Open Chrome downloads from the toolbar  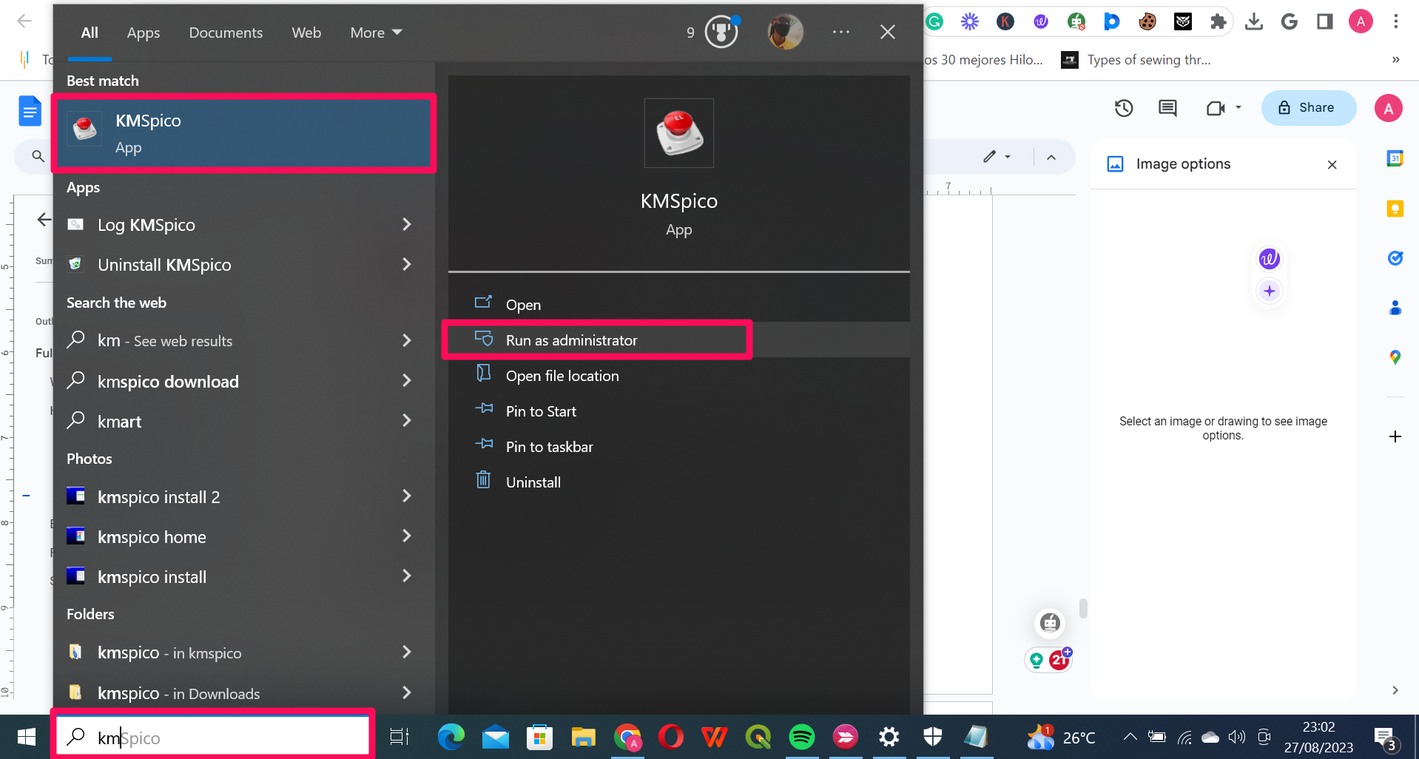click(1253, 21)
